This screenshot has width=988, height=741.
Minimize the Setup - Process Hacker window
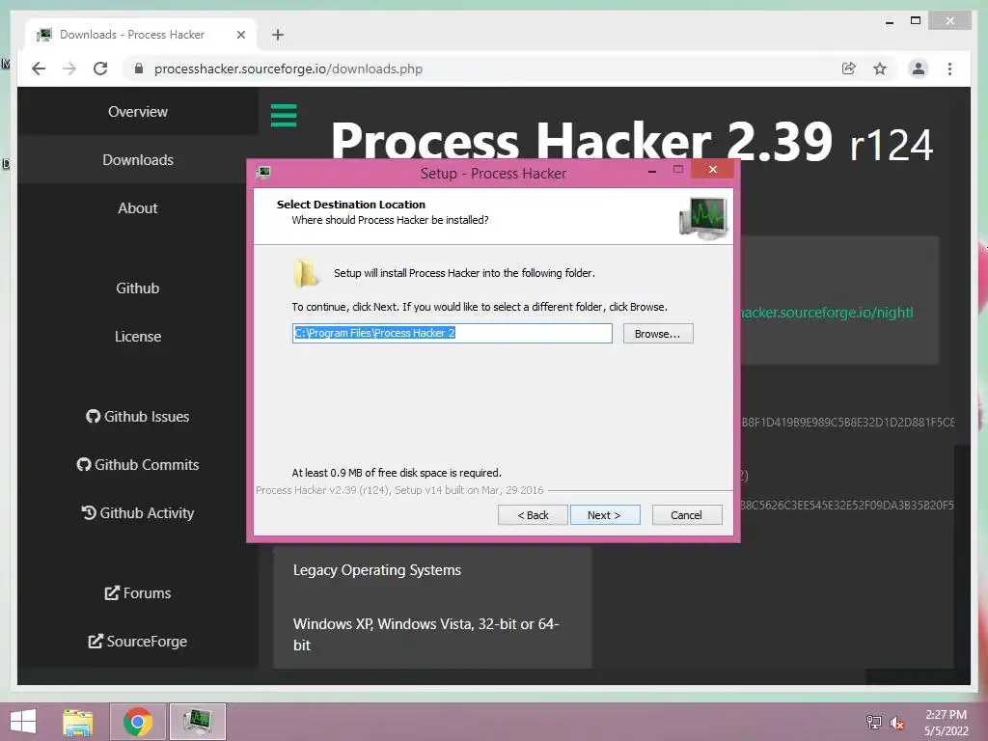(x=652, y=170)
